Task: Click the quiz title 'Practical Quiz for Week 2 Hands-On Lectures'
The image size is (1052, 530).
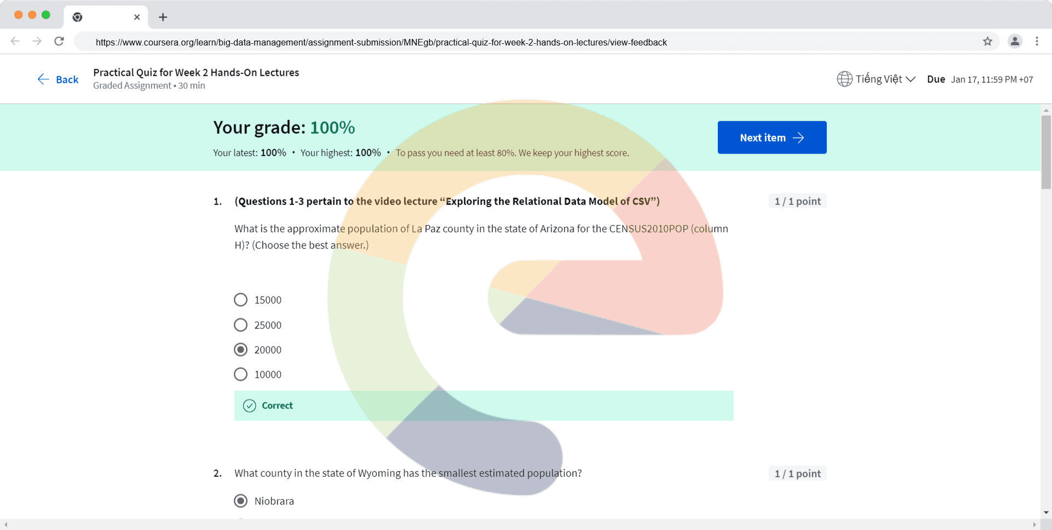Action: coord(196,72)
